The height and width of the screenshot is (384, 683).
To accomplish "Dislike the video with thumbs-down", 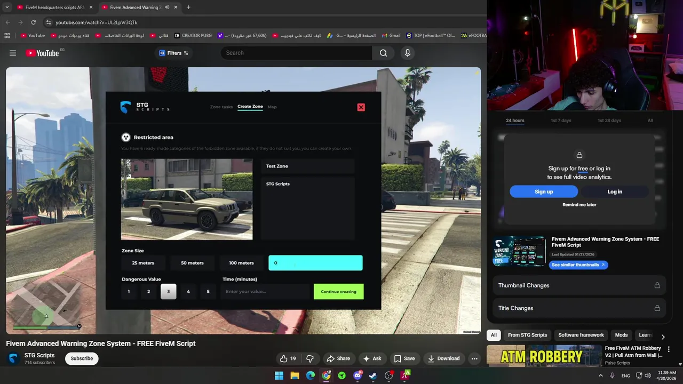I will pos(310,358).
